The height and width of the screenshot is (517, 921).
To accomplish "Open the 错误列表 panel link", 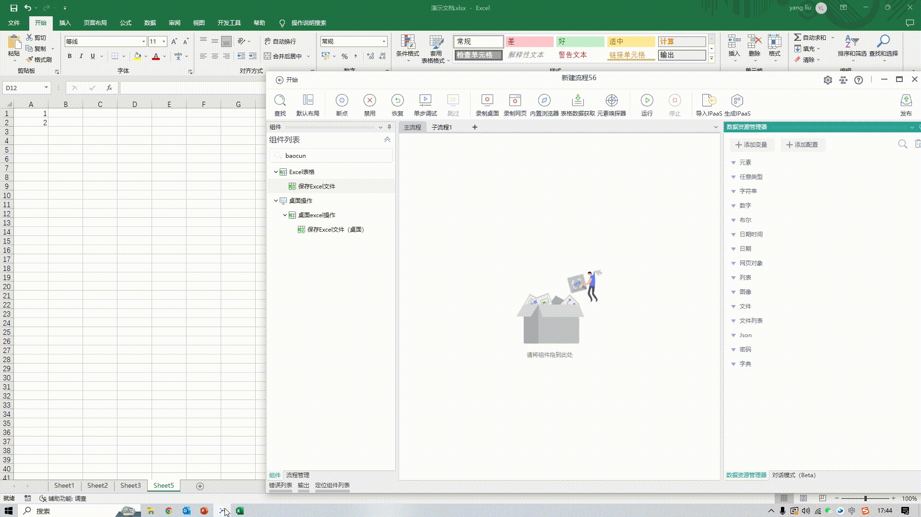I will [x=281, y=485].
